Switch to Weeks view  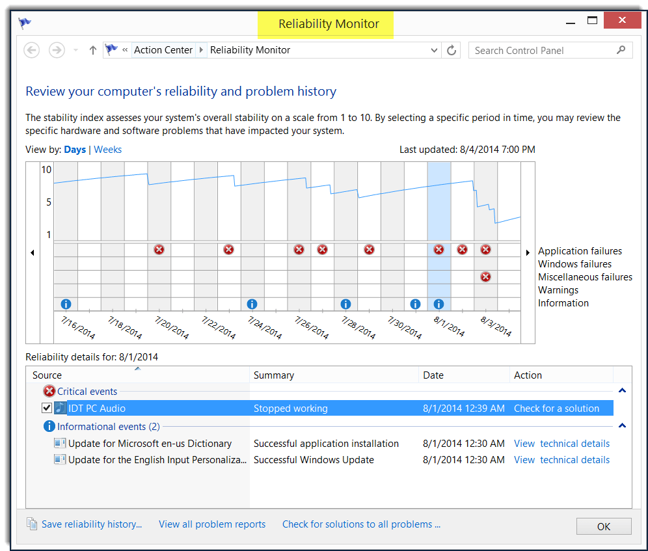tap(107, 150)
